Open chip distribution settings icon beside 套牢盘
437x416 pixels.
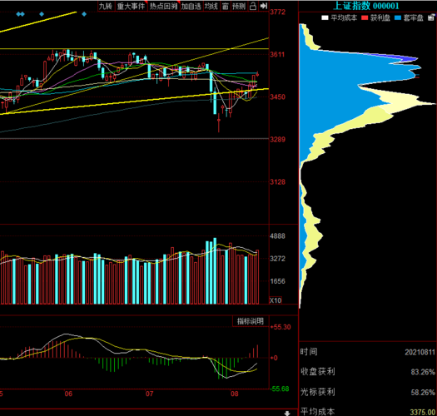431,17
